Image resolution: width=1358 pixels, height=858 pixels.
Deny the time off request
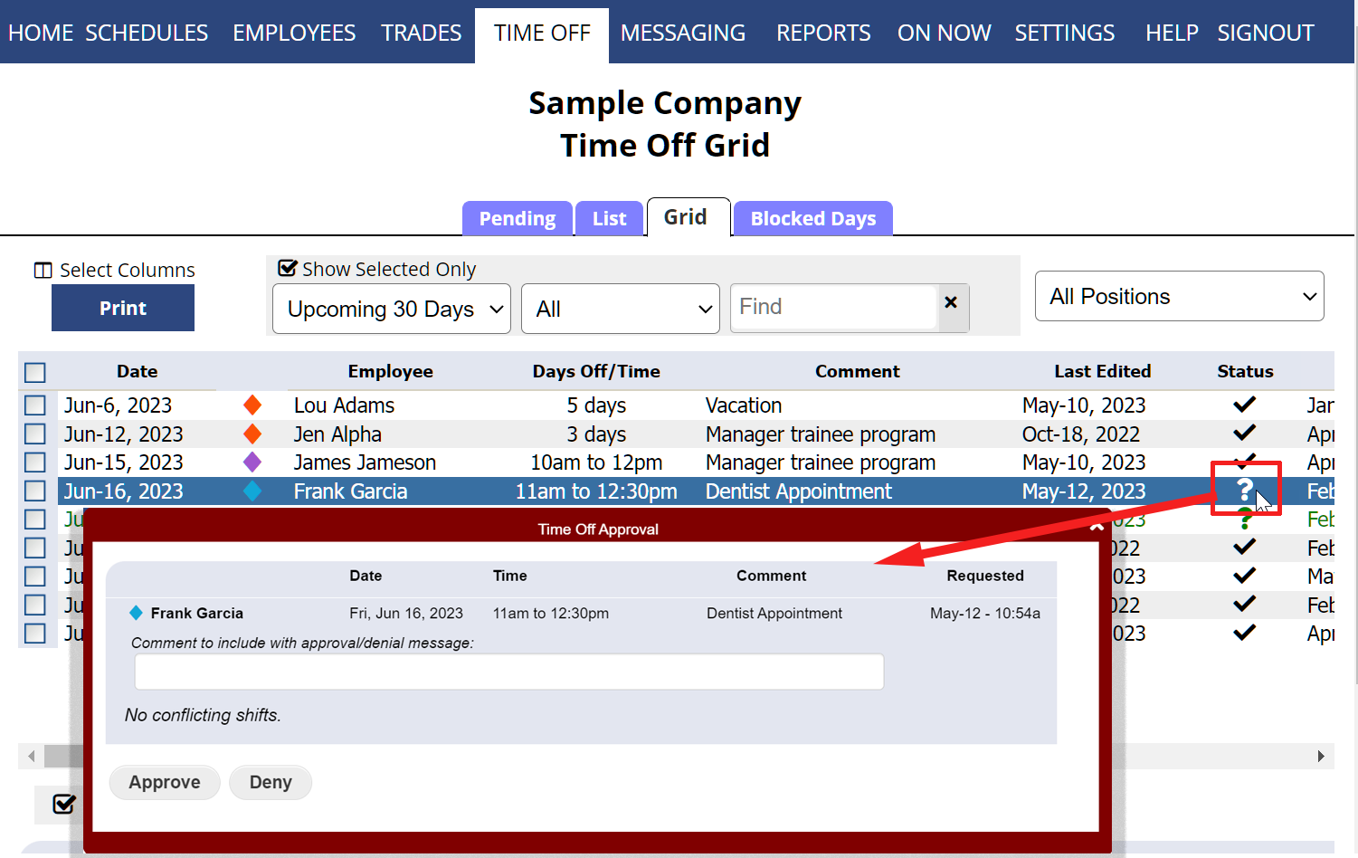271,782
